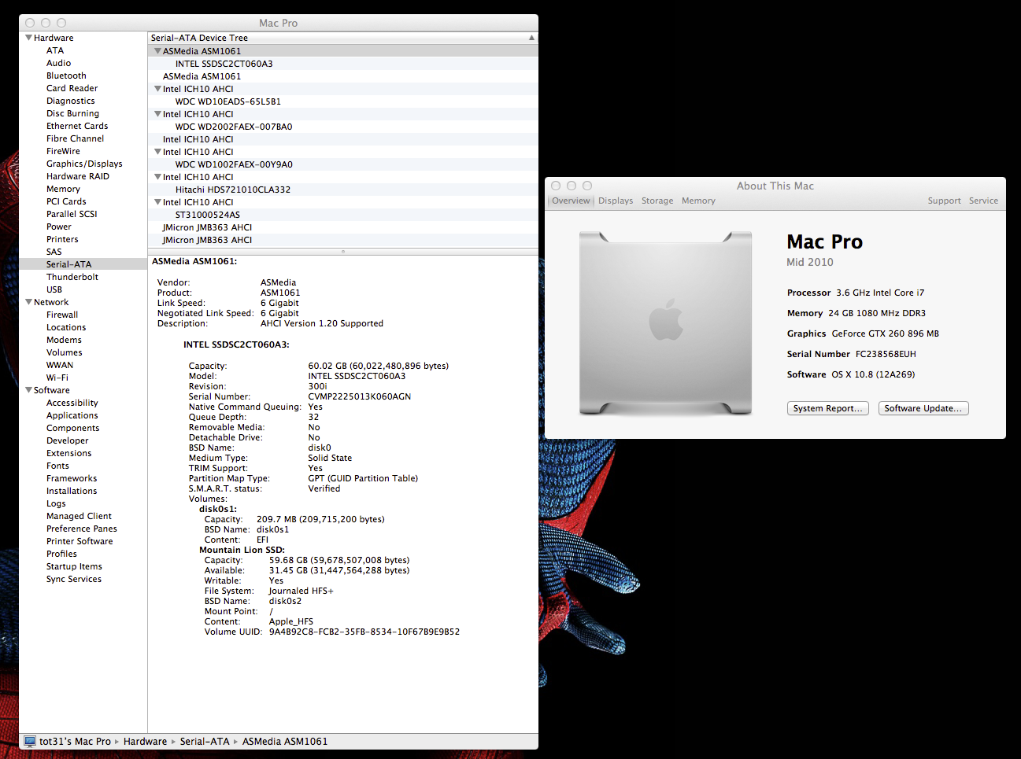Select Wi-Fi under Network
Viewport: 1021px width, 759px height.
(x=57, y=378)
